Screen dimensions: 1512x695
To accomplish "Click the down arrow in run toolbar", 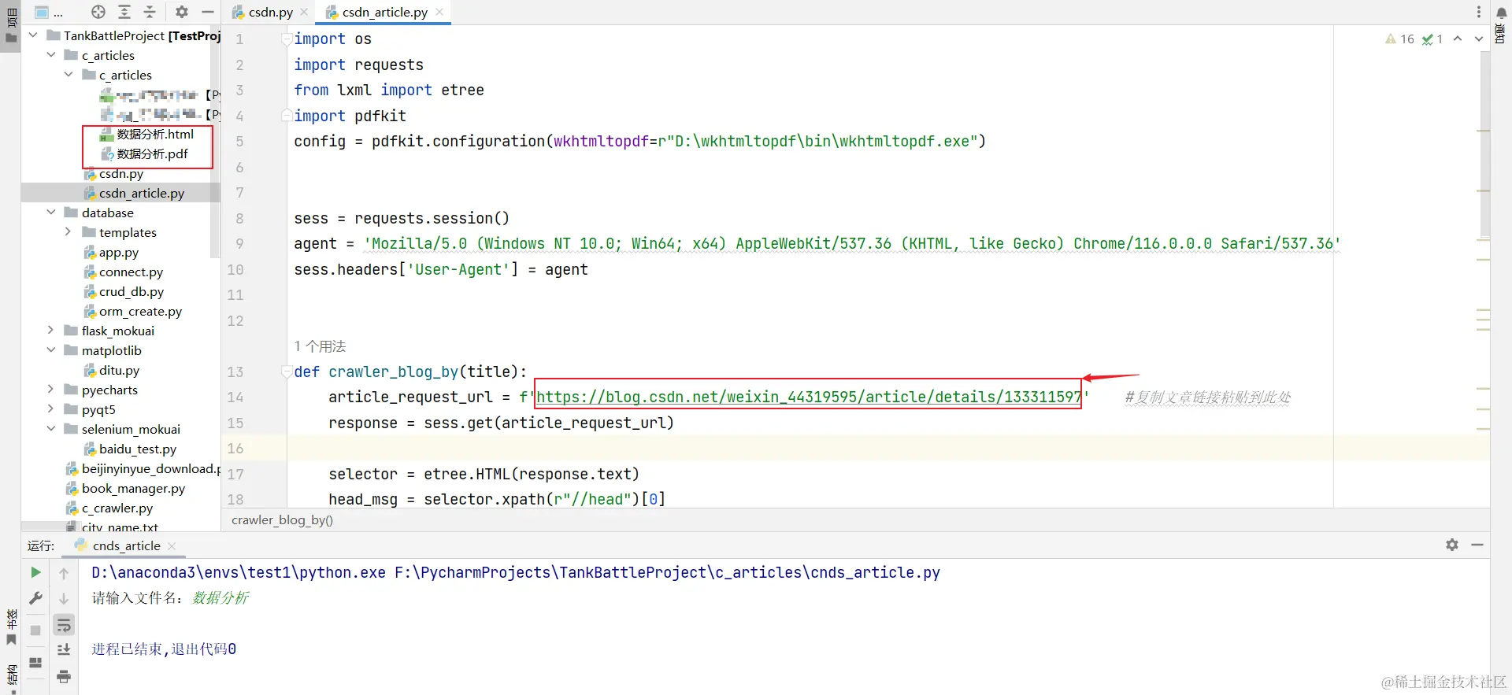I will click(64, 599).
